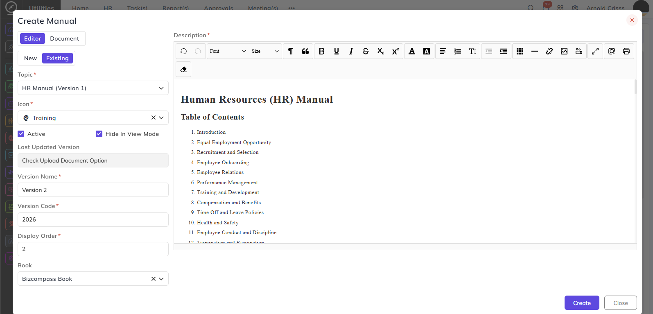Open text alignment options
Image resolution: width=653 pixels, height=314 pixels.
coord(443,51)
